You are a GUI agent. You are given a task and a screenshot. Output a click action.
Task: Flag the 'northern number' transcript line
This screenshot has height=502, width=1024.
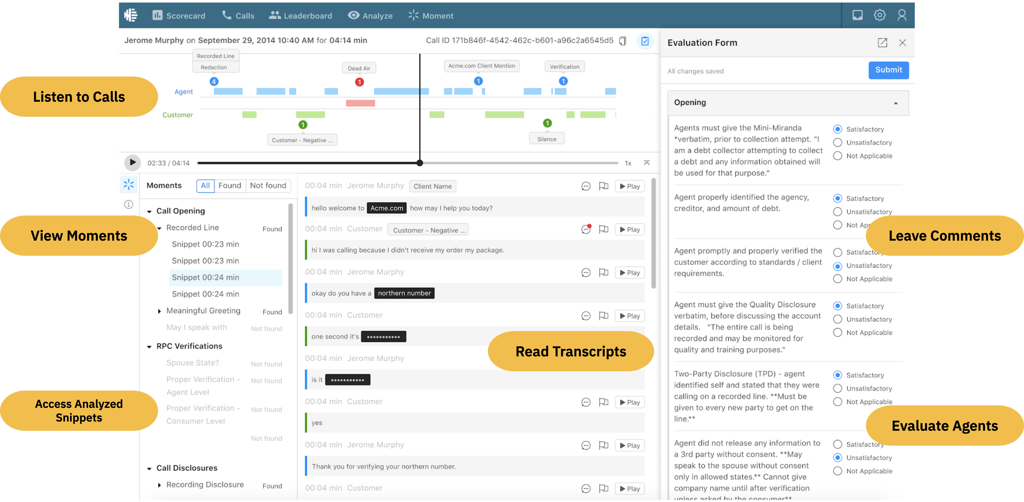click(603, 273)
